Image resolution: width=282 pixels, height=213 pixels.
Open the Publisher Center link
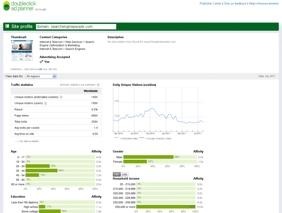pos(210,4)
